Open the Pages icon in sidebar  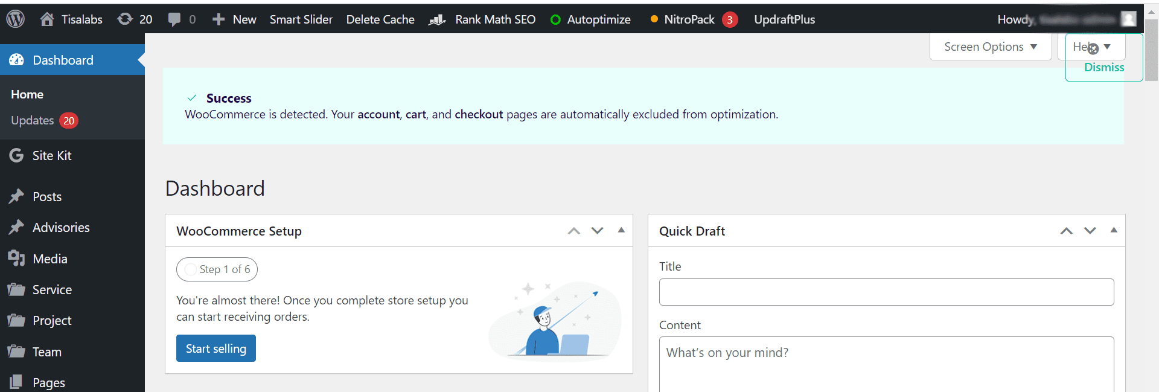click(16, 382)
